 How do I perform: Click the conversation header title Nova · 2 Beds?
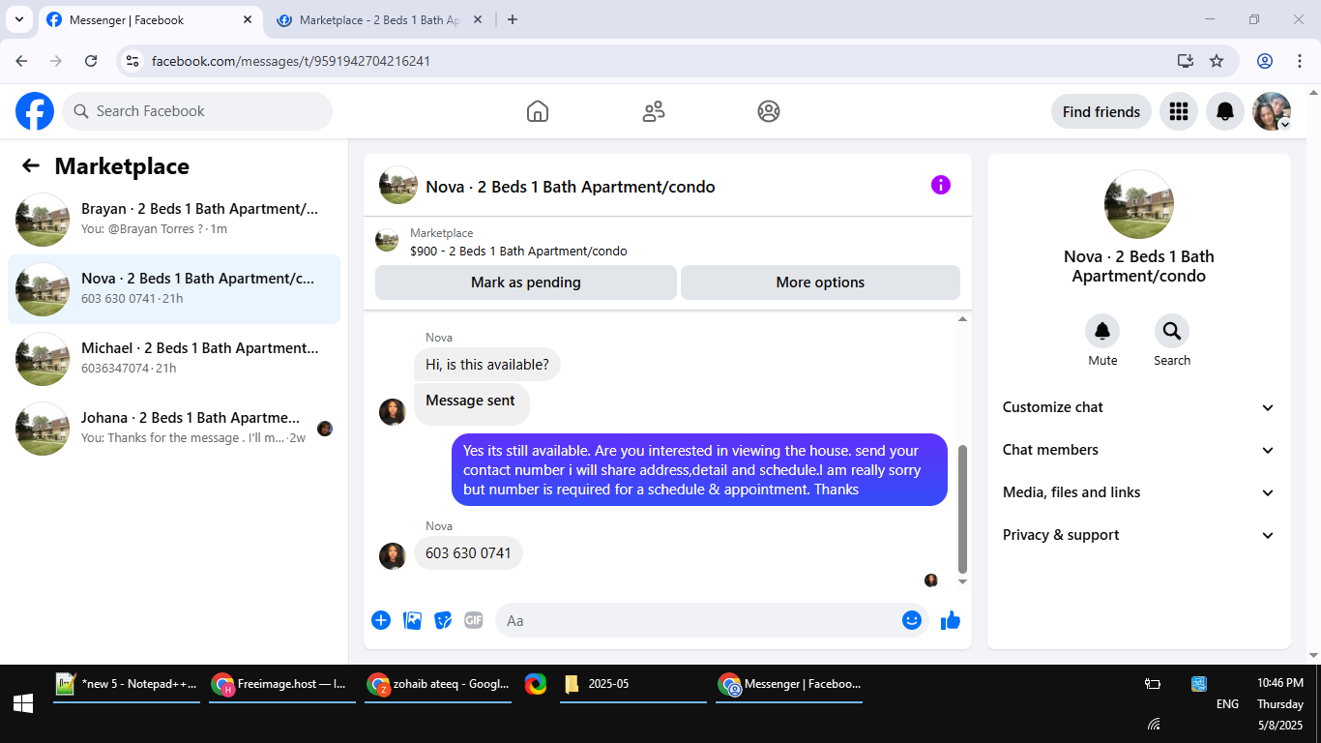pos(571,187)
